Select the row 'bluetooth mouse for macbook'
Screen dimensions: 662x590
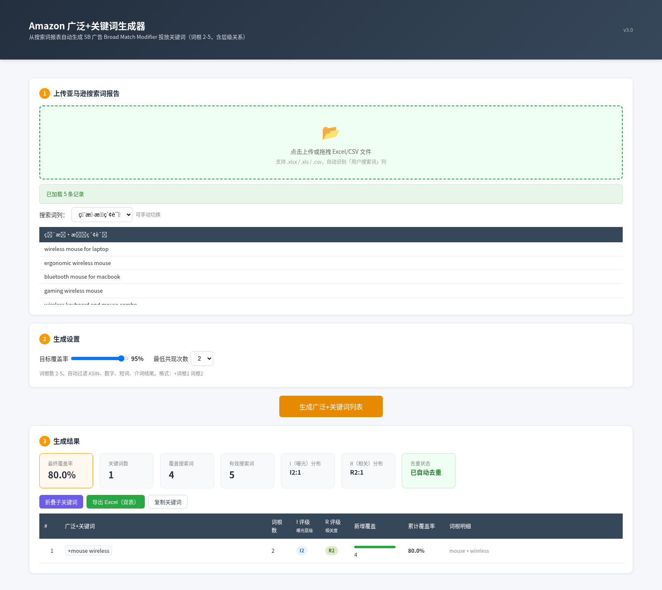pyautogui.click(x=331, y=277)
